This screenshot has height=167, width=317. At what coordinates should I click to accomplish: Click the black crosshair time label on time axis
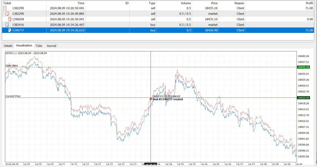[x=151, y=164]
